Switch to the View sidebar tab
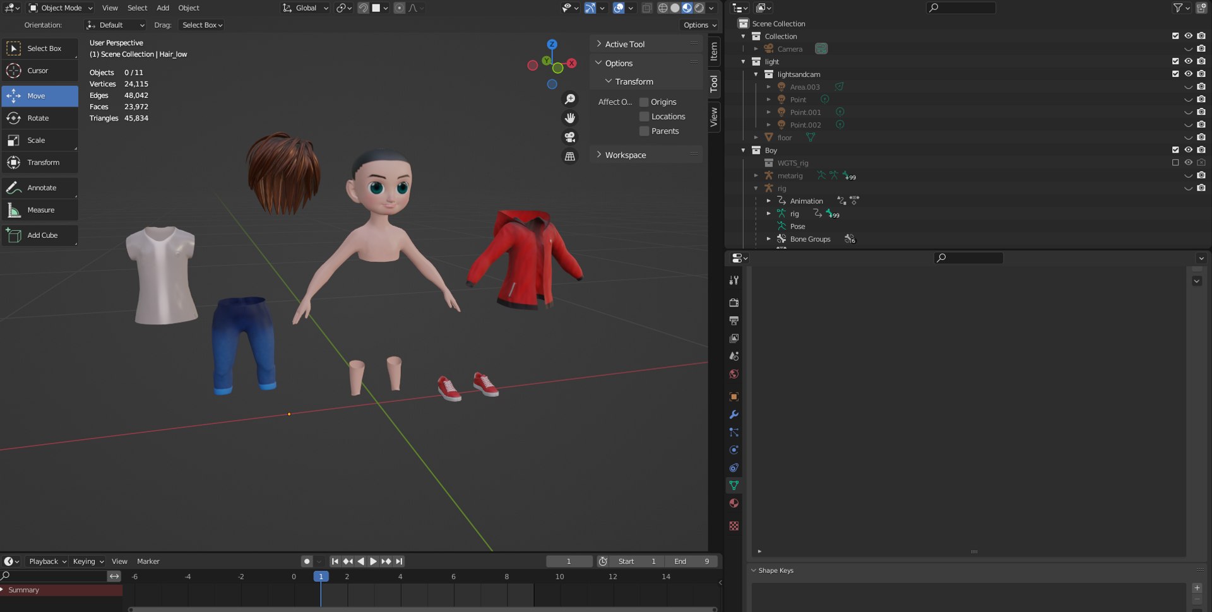This screenshot has width=1212, height=612. coord(714,117)
